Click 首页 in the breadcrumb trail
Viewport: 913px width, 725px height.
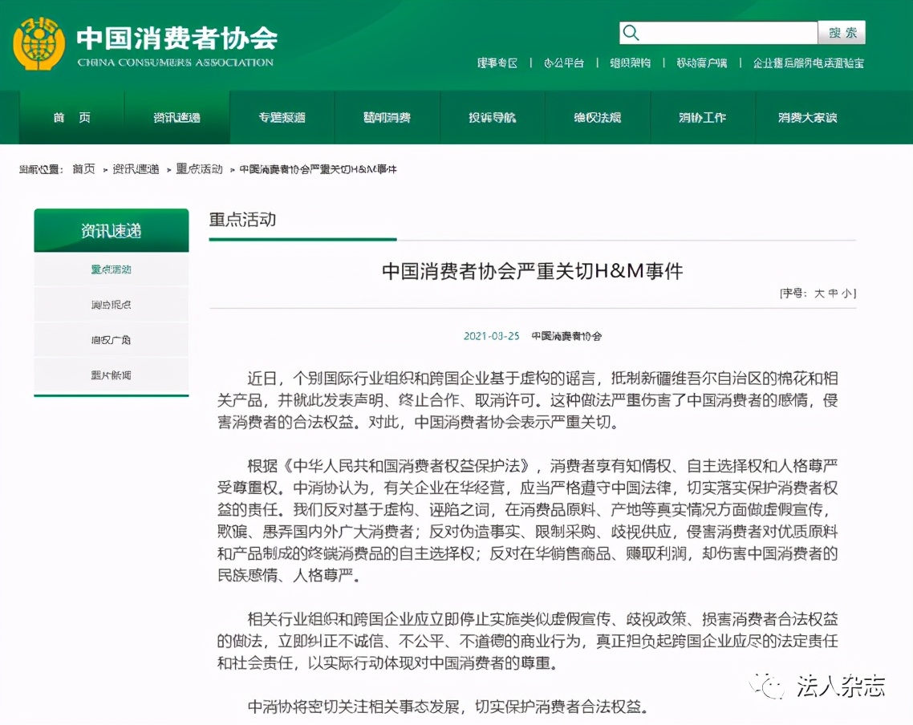pos(83,169)
